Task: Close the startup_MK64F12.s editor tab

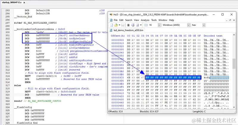Action: [24, 3]
